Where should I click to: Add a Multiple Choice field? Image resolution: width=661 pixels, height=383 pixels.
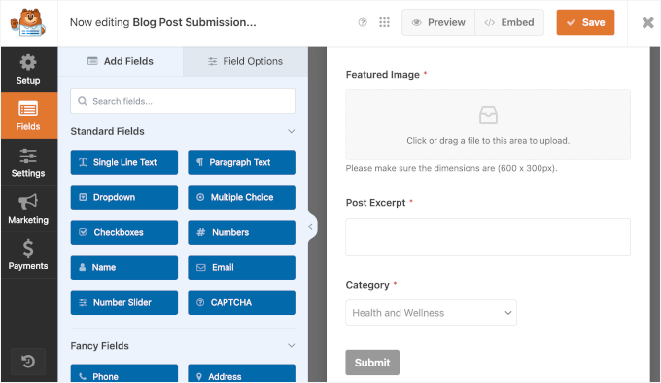click(x=241, y=197)
